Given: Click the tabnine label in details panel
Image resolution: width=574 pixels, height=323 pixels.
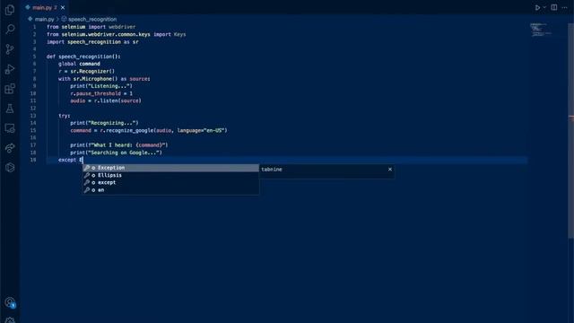Looking at the screenshot, I should 272,170.
